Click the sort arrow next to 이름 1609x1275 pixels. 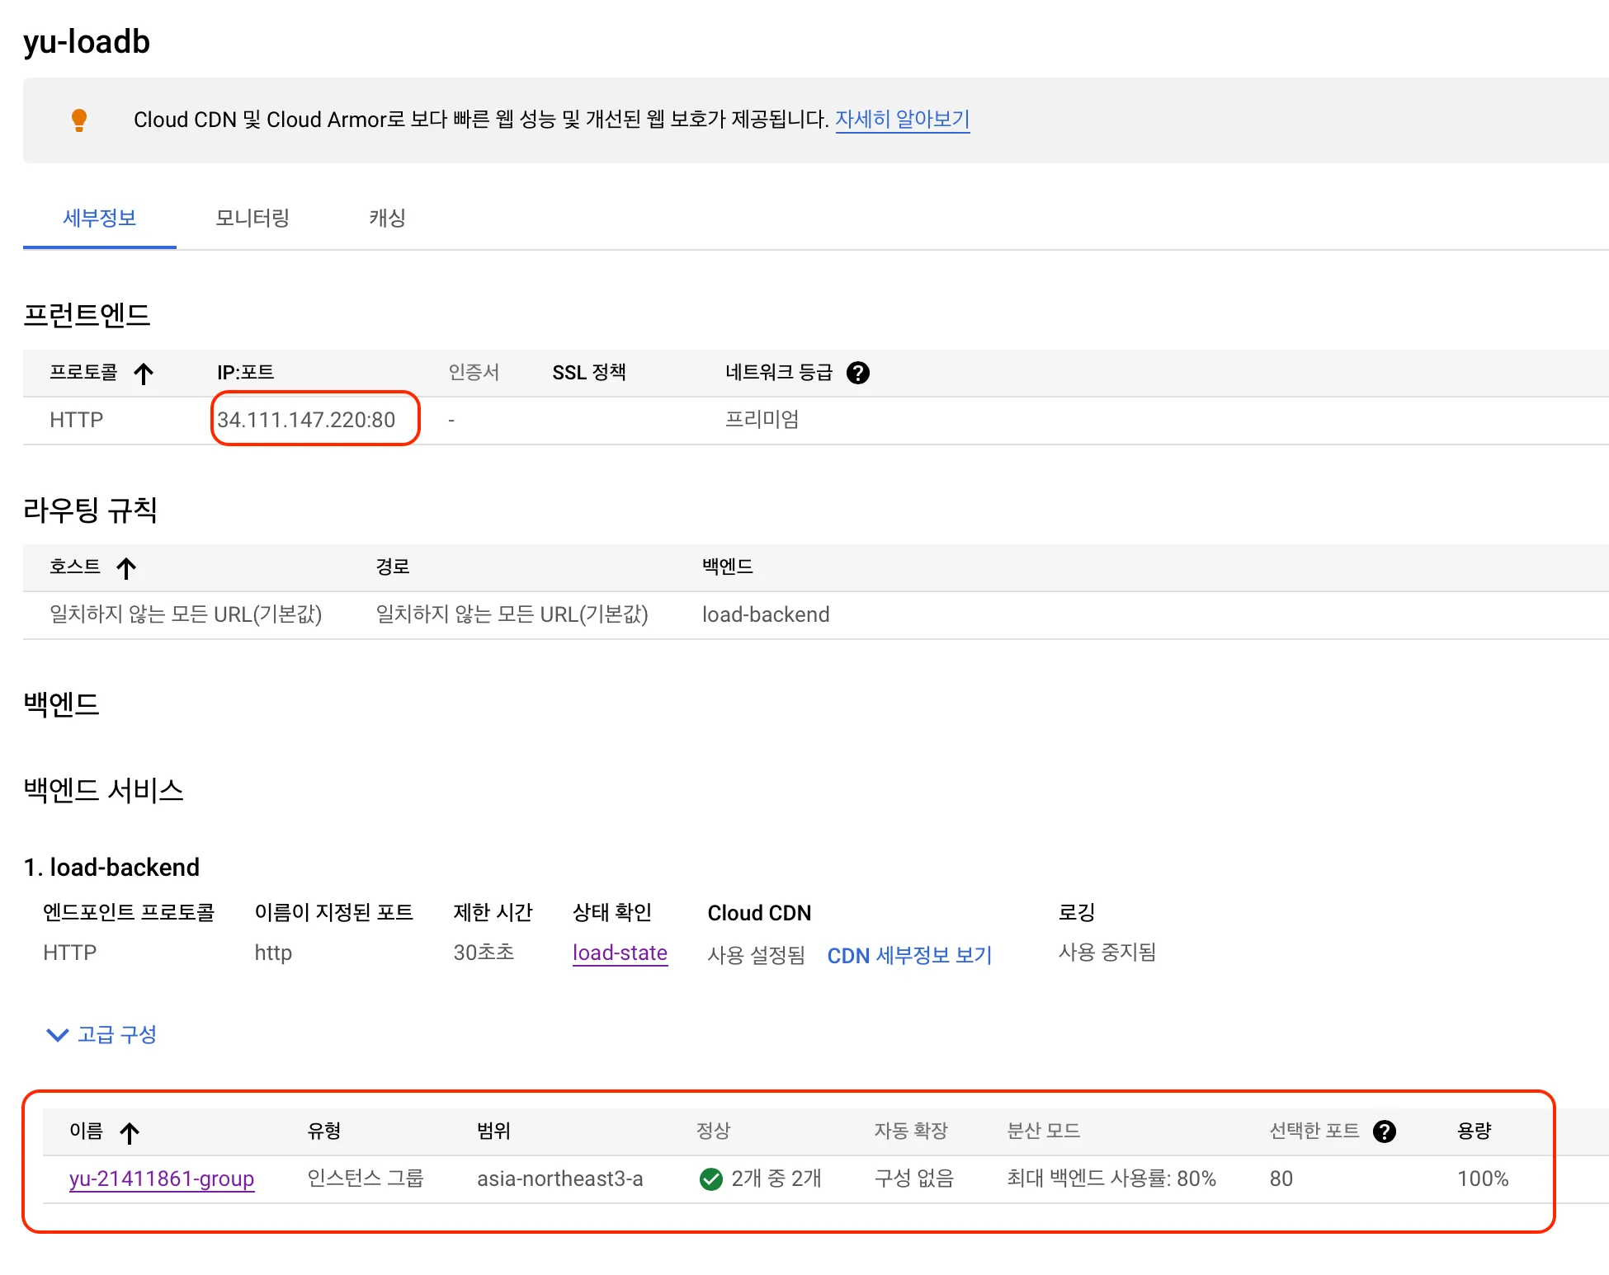click(130, 1132)
